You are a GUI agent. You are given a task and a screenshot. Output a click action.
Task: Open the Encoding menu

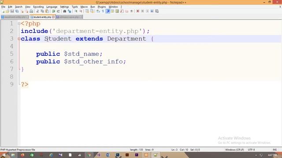(38, 7)
